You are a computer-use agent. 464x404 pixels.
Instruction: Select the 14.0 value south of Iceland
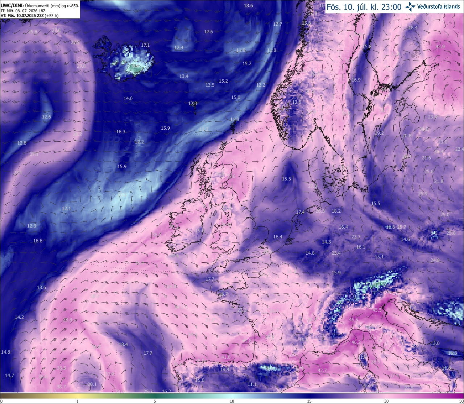(x=128, y=99)
